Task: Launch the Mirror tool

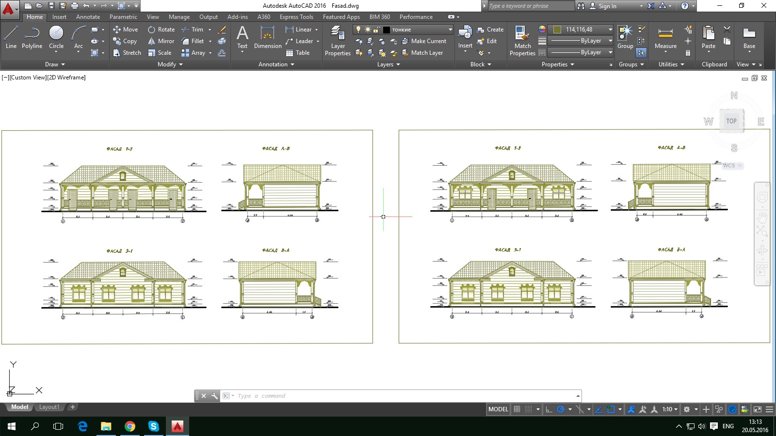Action: [x=161, y=41]
